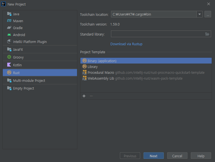Click Download via Rustup link
Viewport: 215px width, 162px height.
(x=126, y=44)
